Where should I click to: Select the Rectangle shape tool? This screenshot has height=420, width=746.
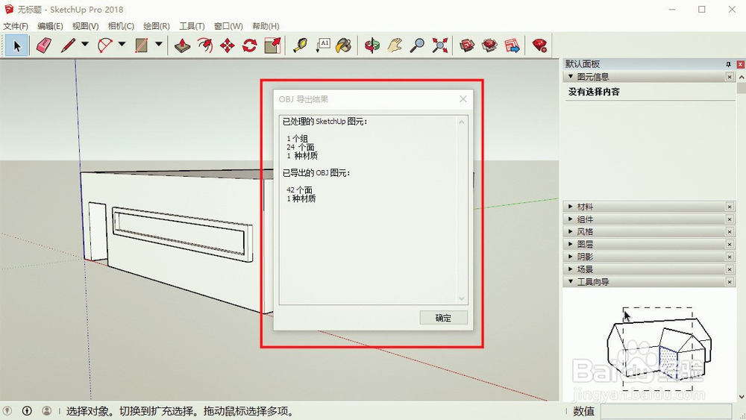point(141,46)
